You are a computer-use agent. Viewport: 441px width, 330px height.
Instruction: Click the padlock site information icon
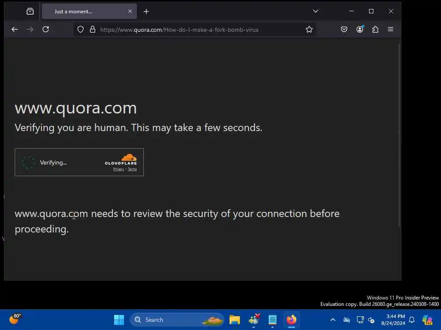(93, 30)
